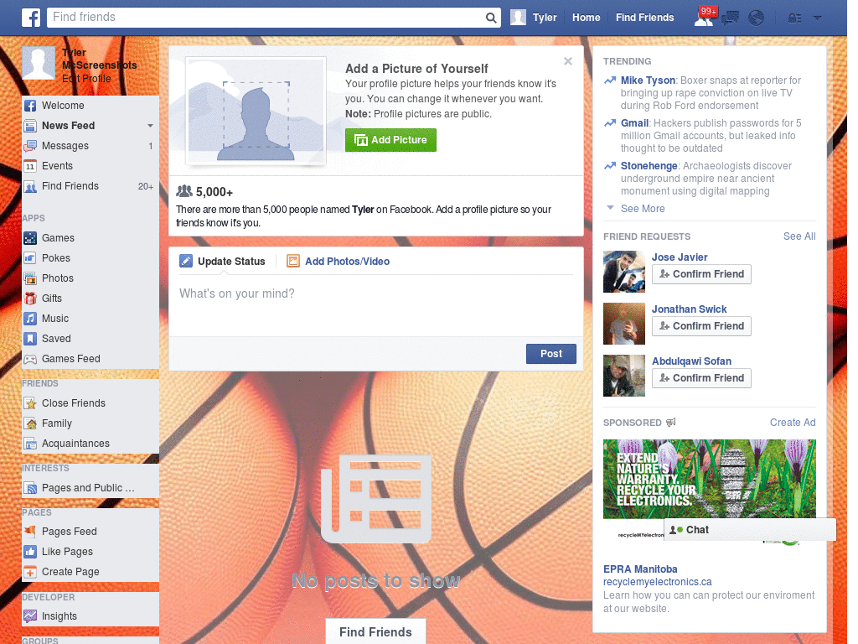Viewport: 858px width, 644px height.
Task: Expand the account menu arrow
Action: [x=817, y=18]
